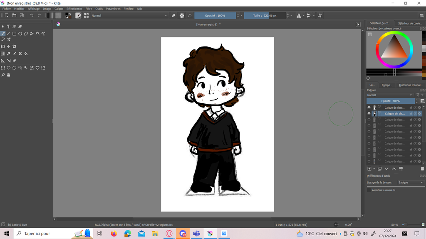Screen dimensions: 426x239
Task: Open the Filtre menu
Action: coord(89,9)
